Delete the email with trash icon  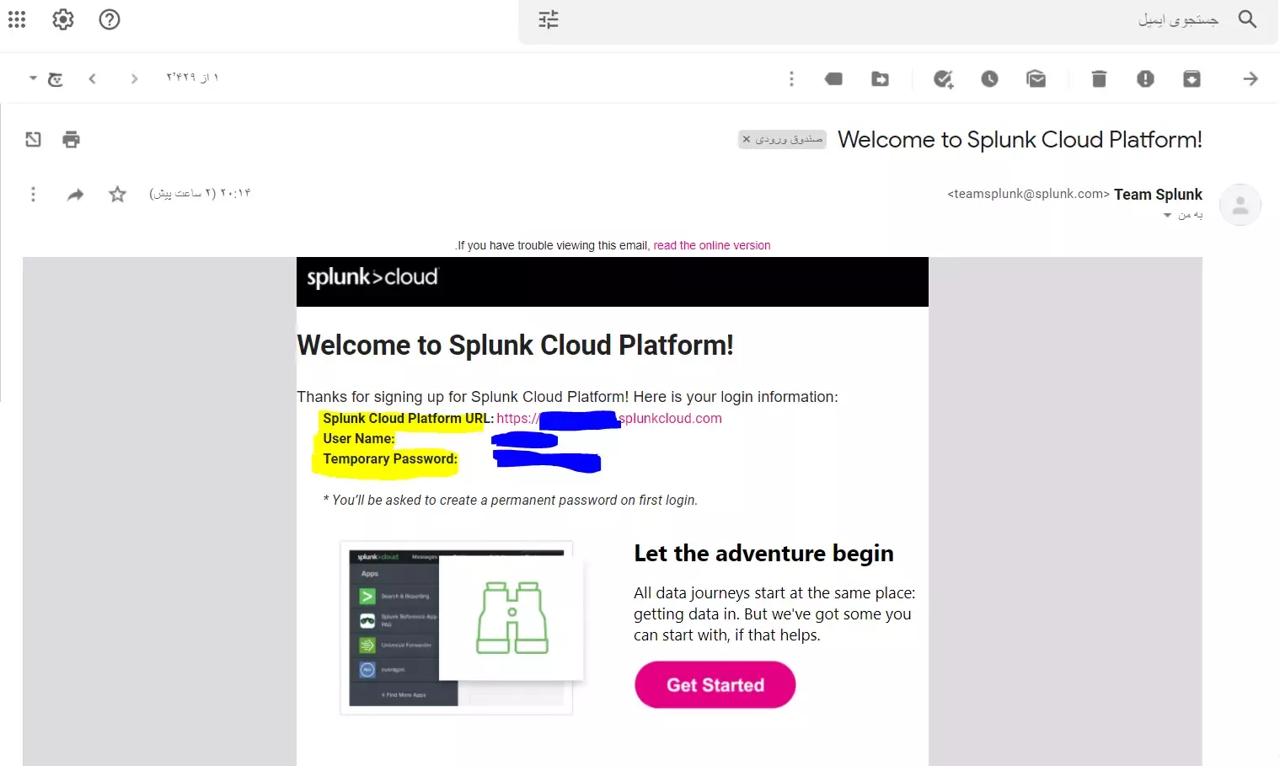pyautogui.click(x=1099, y=78)
